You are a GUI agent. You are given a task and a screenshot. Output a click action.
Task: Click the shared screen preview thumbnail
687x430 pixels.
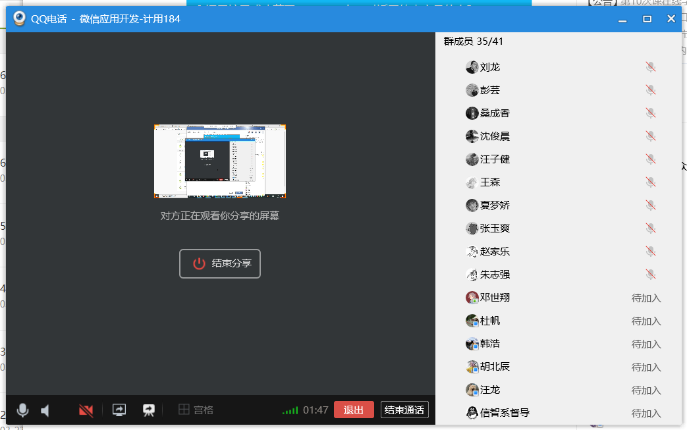(220, 161)
